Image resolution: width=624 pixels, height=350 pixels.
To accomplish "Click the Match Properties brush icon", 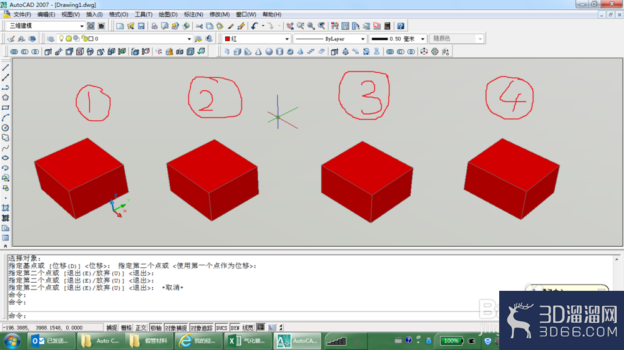I will [x=231, y=26].
